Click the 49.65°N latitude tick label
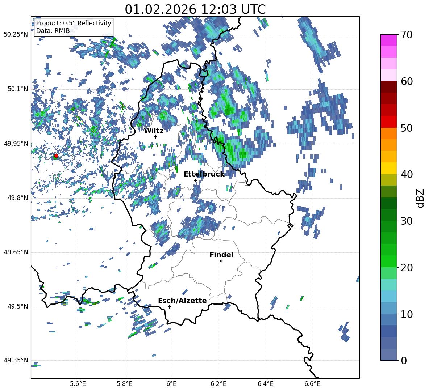 click(16, 252)
